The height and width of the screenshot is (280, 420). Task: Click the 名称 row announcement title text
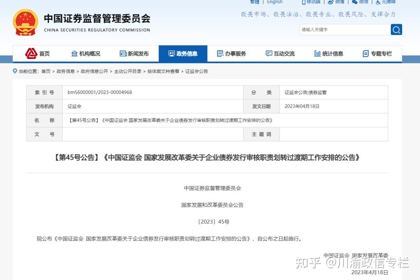tap(170, 120)
